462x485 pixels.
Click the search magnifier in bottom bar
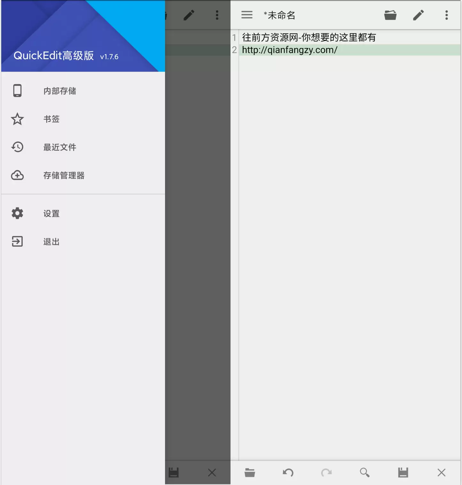[x=365, y=473]
